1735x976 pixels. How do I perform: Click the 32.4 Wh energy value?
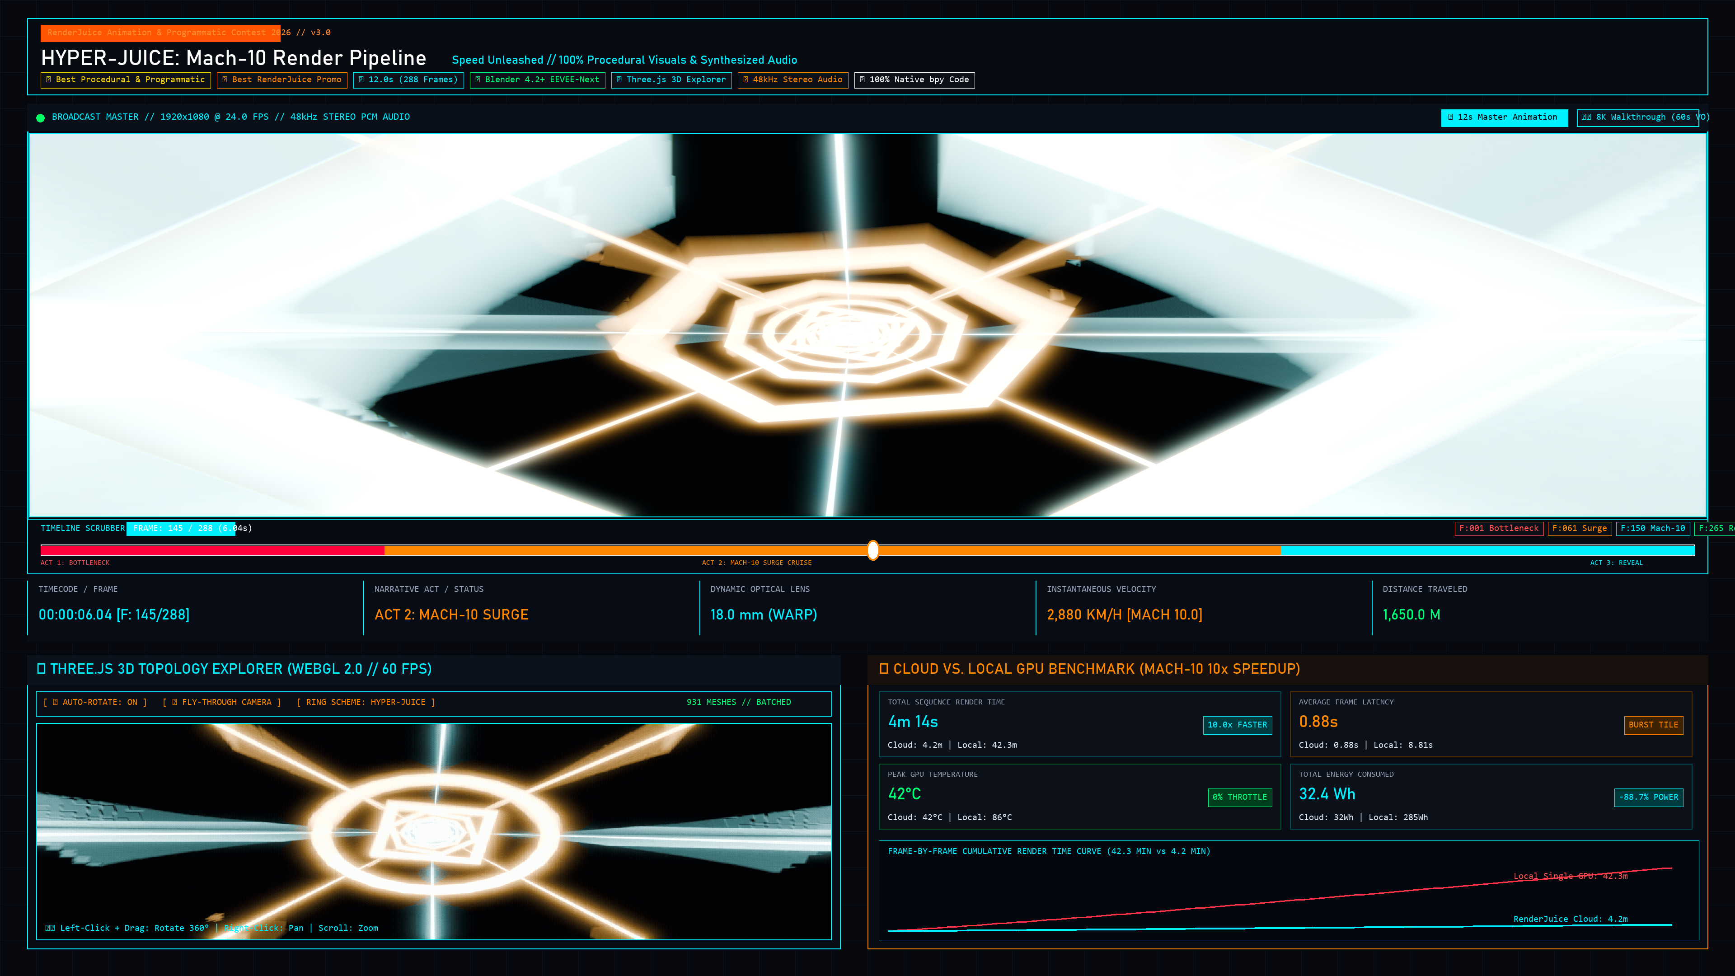[x=1327, y=794]
